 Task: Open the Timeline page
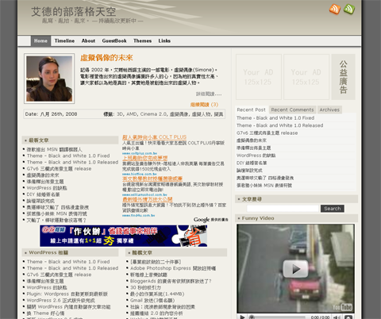click(64, 40)
